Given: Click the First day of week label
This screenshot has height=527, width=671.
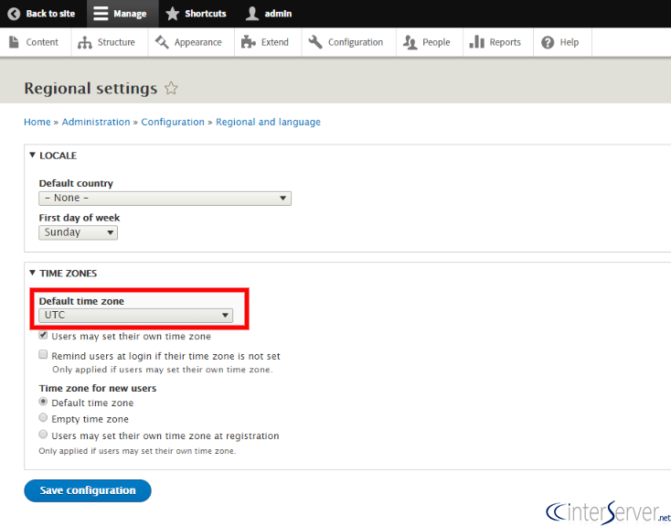Looking at the screenshot, I should (x=80, y=218).
